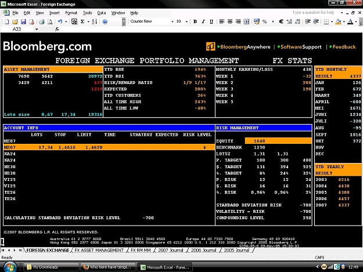Increase decimal places
This screenshot has width=363, height=272.
[x=289, y=21]
